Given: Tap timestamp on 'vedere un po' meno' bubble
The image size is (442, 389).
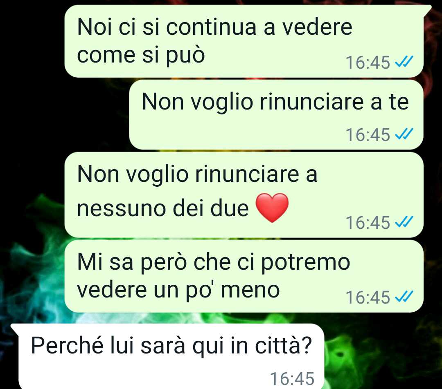Looking at the screenshot, I should [x=368, y=297].
